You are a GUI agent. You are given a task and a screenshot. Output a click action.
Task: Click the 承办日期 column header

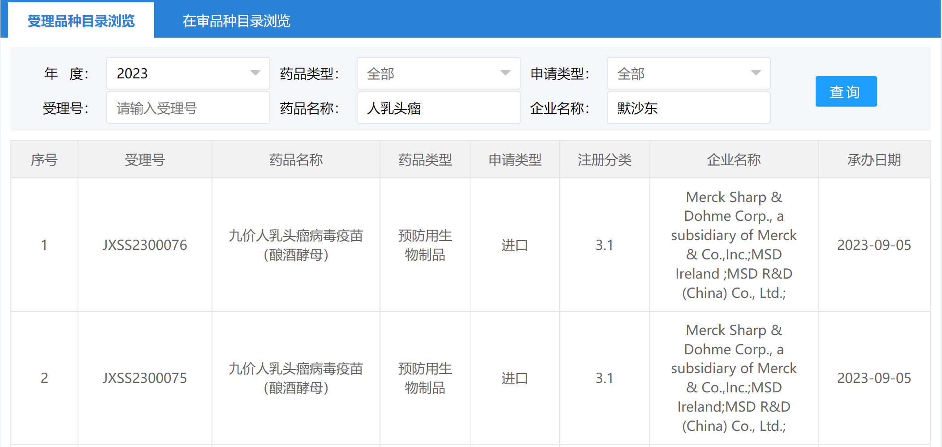[873, 160]
